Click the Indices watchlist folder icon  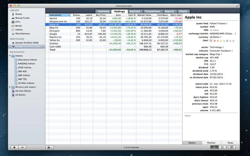[13, 56]
